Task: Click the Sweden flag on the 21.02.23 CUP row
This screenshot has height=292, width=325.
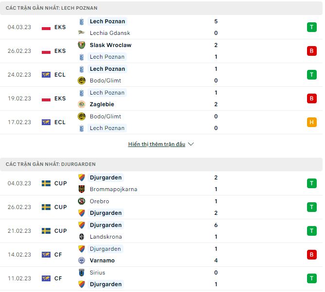Action: point(46,231)
